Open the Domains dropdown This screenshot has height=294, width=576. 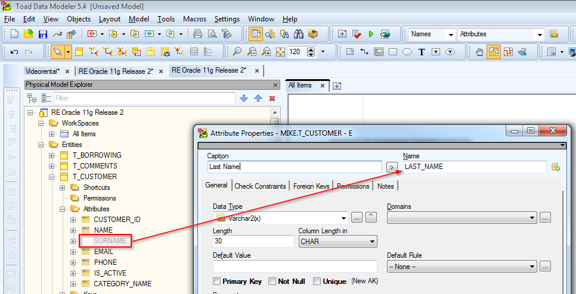533,218
